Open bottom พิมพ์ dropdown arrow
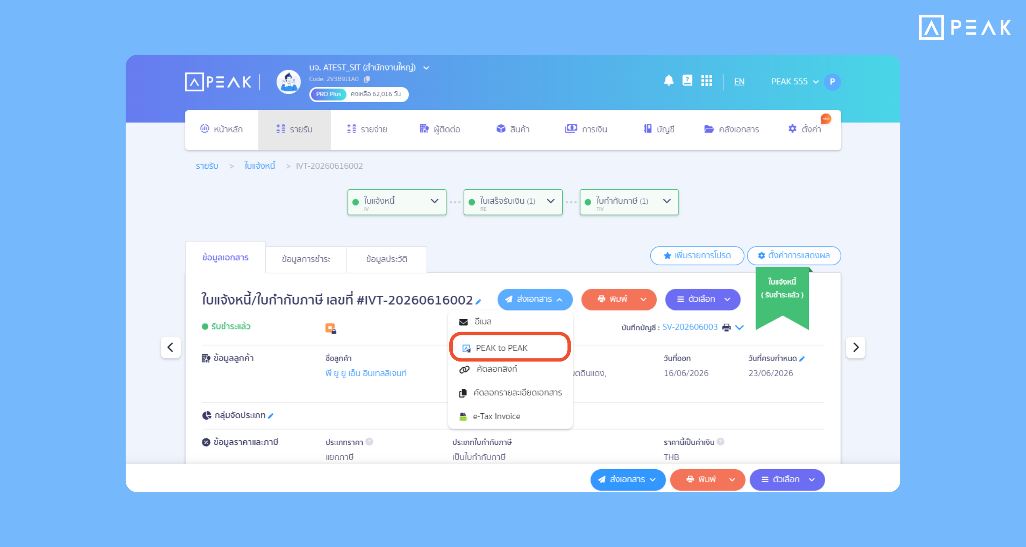 coord(732,479)
